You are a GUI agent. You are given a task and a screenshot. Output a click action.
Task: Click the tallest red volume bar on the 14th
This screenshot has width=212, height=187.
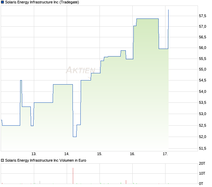tap(73, 176)
